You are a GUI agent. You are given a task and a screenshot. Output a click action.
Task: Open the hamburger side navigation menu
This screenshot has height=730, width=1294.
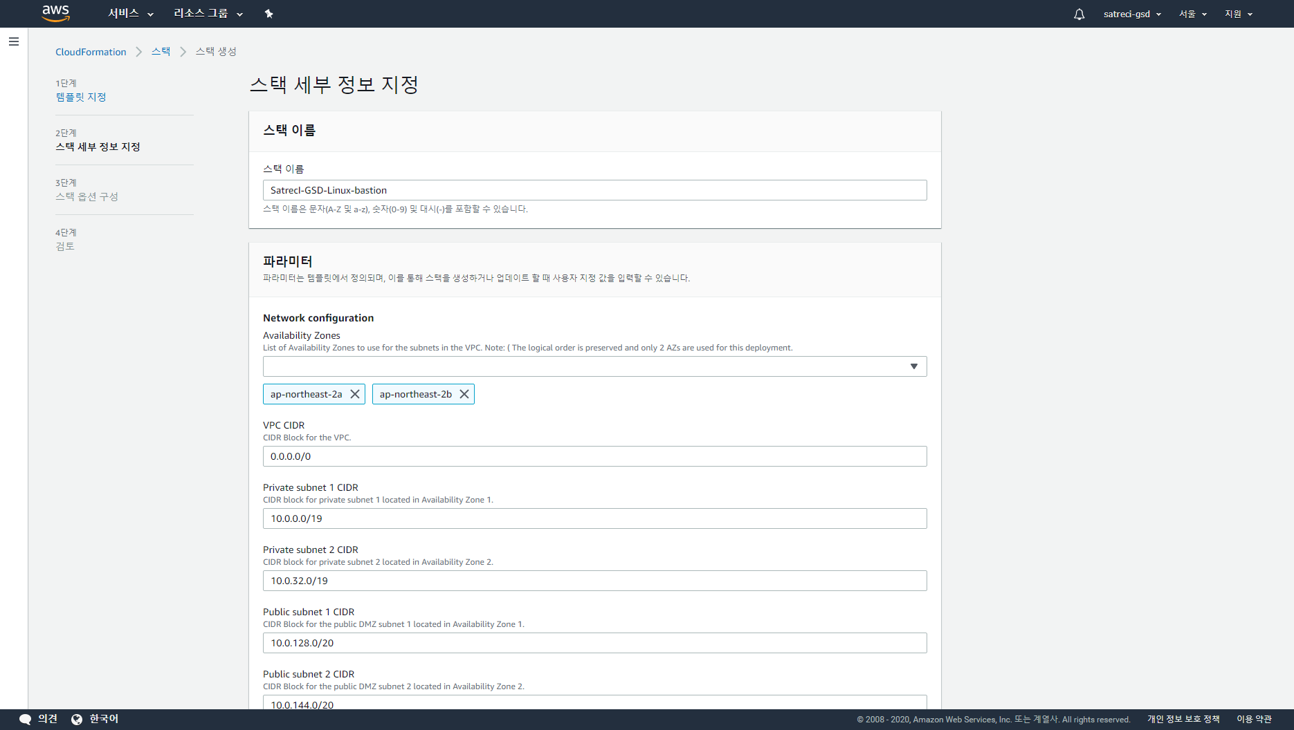(14, 41)
